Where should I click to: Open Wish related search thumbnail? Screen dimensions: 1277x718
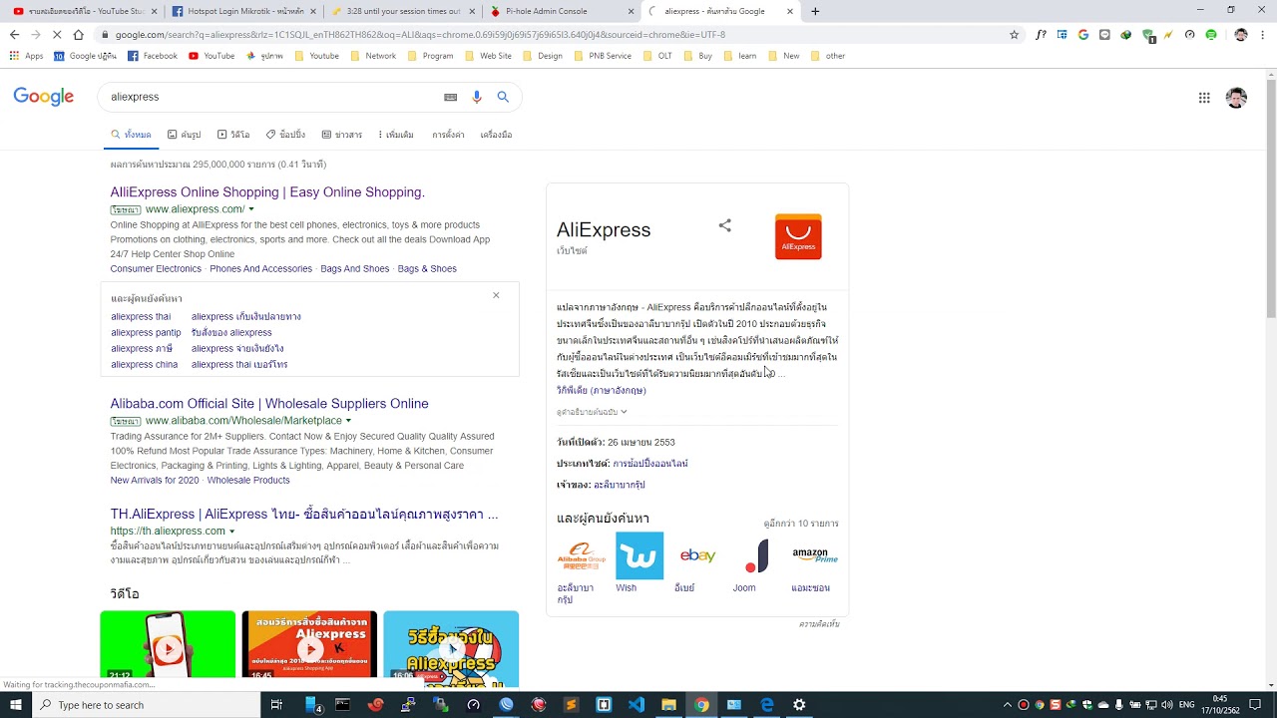tap(639, 555)
